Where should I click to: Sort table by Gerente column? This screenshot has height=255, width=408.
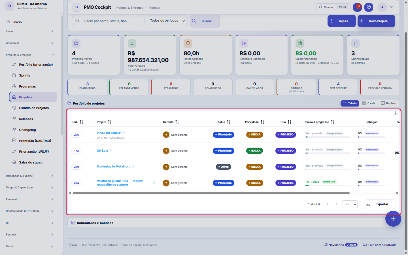177,122
